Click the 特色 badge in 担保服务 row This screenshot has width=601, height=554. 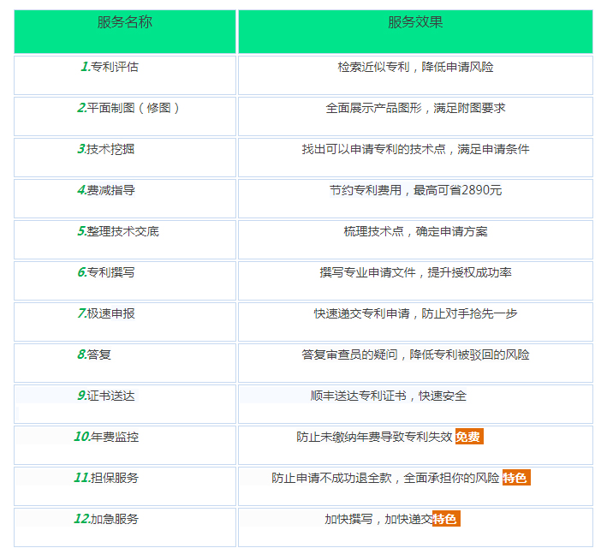(x=516, y=478)
